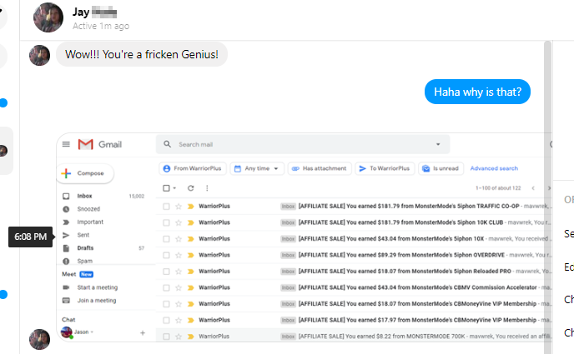Start a meeting in Meet

point(97,287)
